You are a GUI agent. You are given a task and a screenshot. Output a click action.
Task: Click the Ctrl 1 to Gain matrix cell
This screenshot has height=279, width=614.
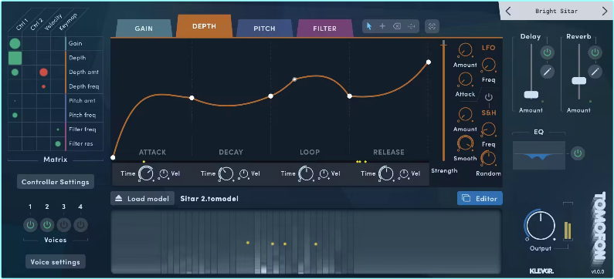click(15, 43)
